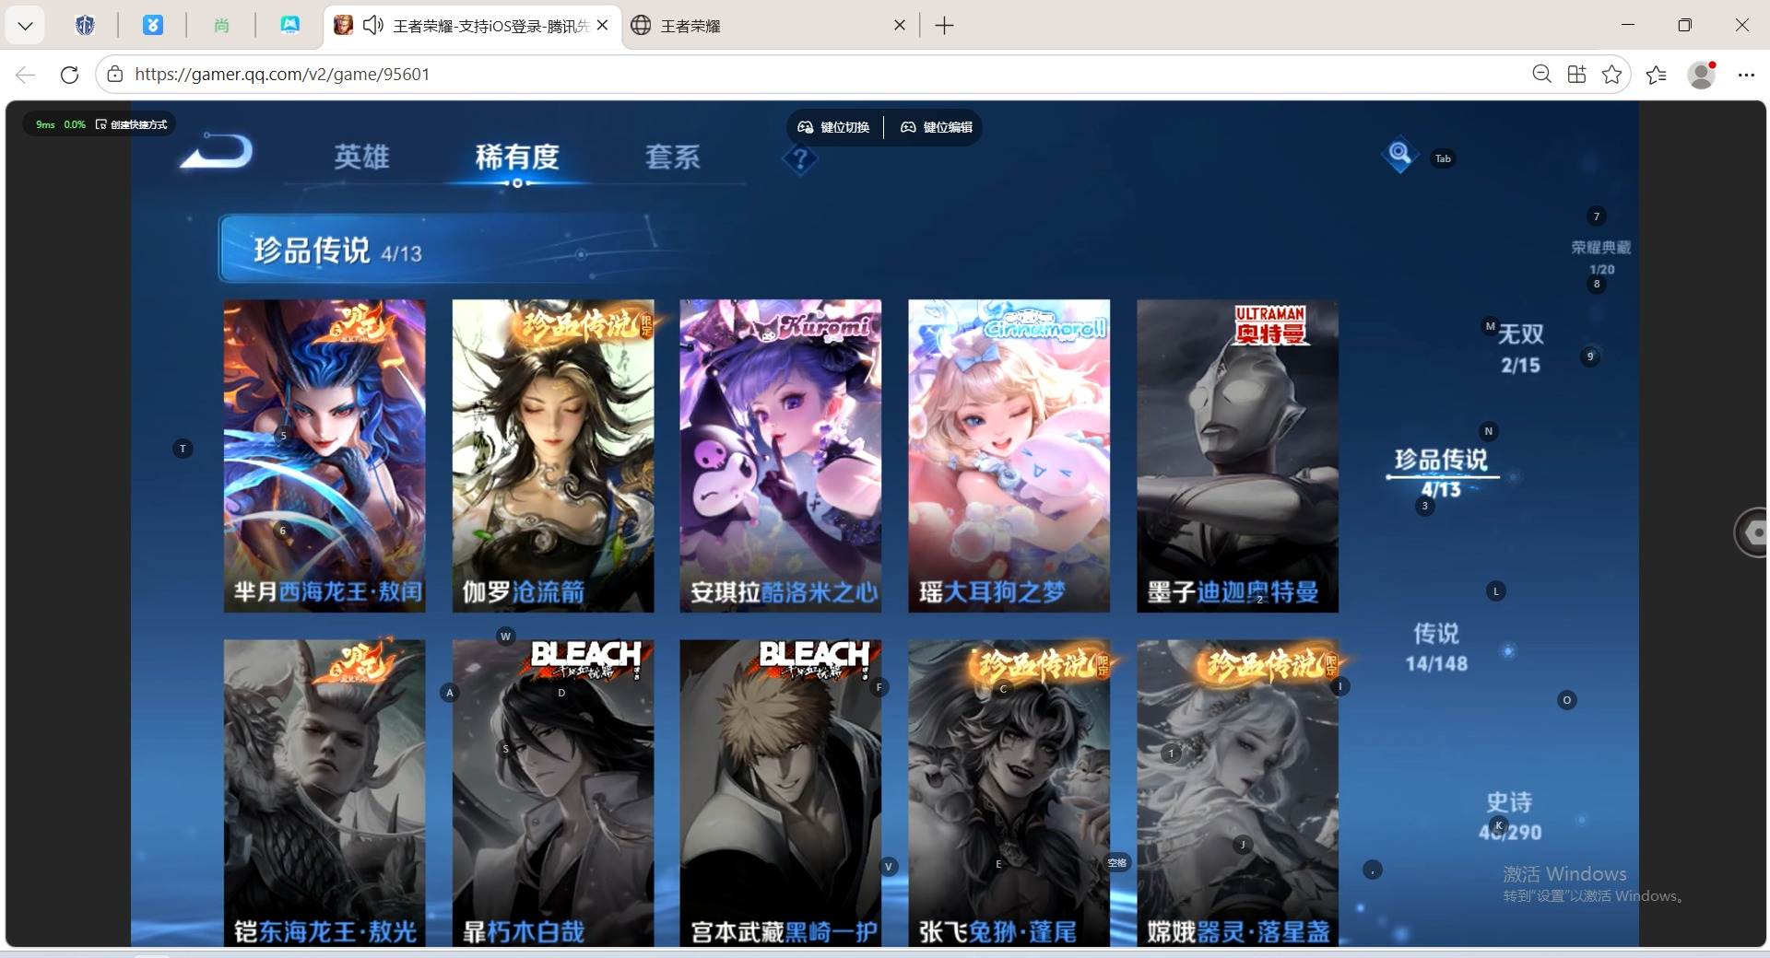Mute the 王者荣耀 tab audio speaker icon

[372, 26]
